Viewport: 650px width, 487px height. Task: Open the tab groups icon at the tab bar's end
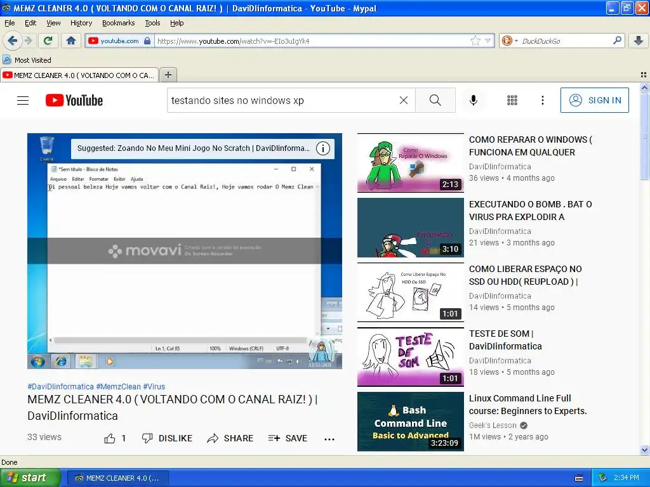click(x=644, y=75)
